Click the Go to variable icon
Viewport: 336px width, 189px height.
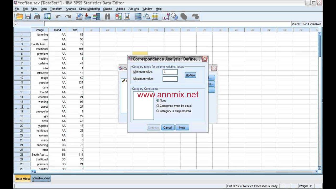pyautogui.click(x=88, y=17)
